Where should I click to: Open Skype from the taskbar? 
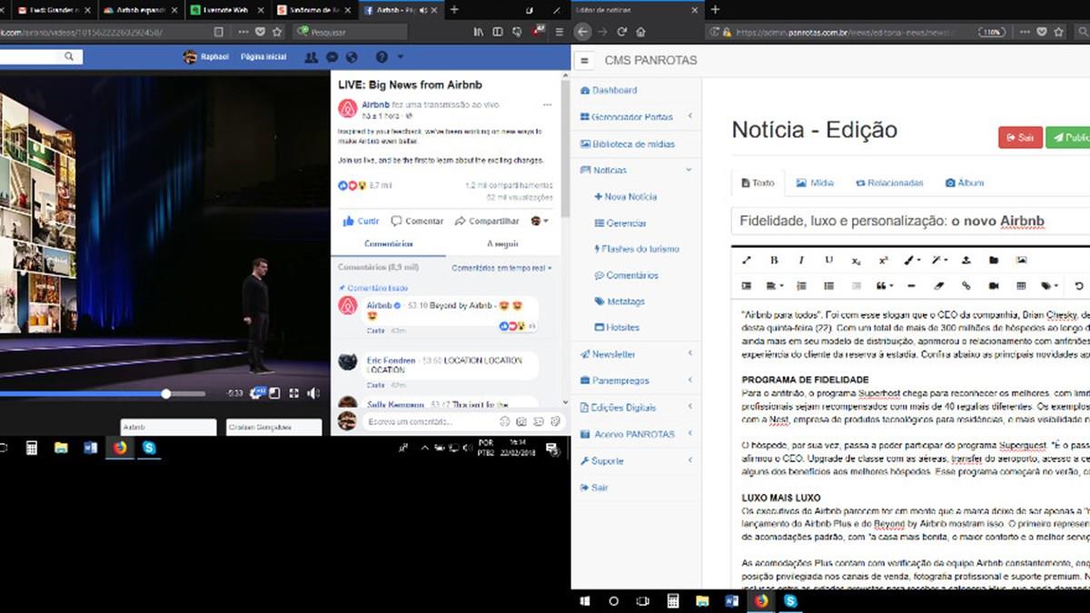pos(148,448)
